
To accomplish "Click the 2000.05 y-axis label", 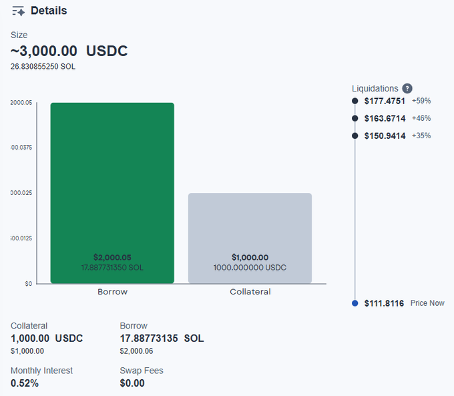I will [x=21, y=103].
